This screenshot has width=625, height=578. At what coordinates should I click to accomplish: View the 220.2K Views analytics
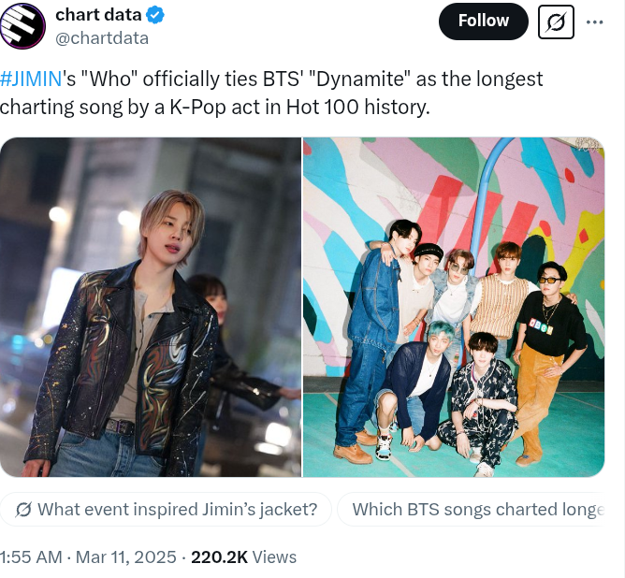(243, 556)
